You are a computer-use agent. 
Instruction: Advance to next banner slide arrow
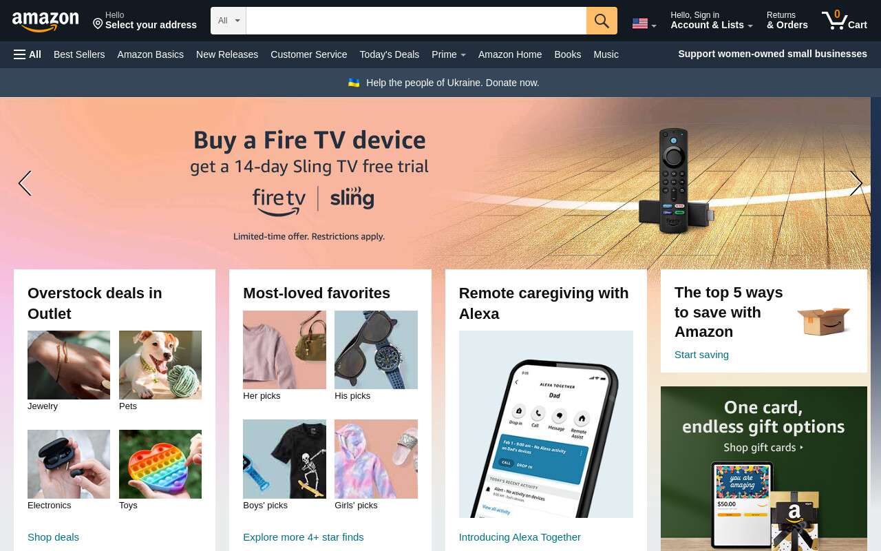(x=856, y=183)
